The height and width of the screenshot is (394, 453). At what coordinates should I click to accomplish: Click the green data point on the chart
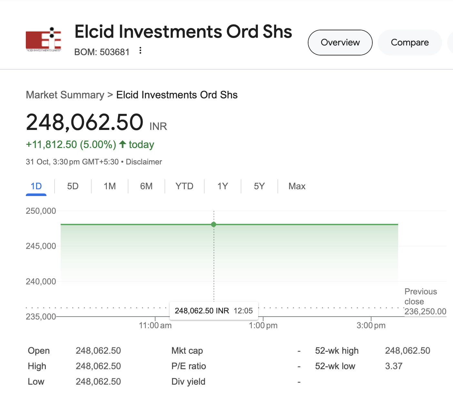pyautogui.click(x=214, y=224)
